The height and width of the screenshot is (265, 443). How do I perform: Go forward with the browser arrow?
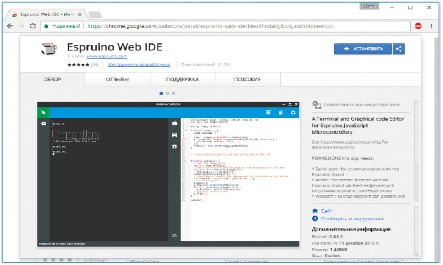click(21, 26)
